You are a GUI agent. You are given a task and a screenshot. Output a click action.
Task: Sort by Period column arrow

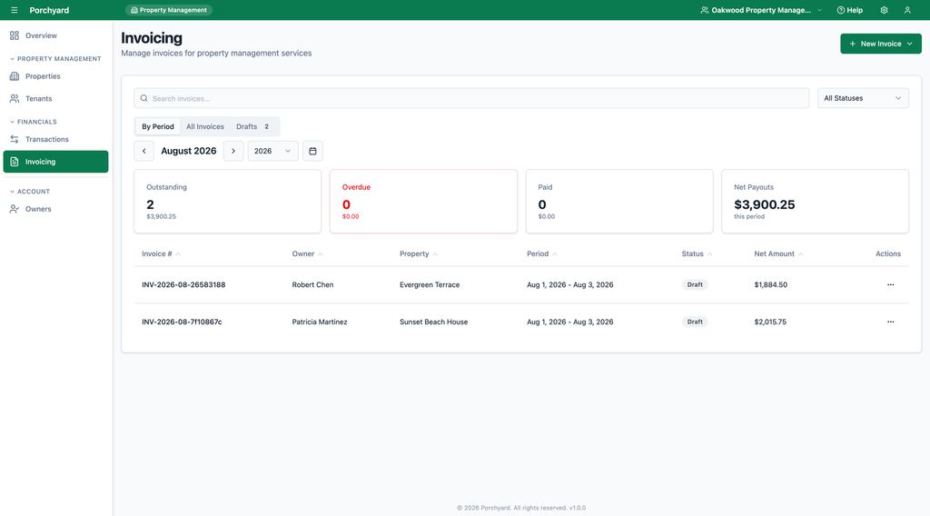(555, 254)
